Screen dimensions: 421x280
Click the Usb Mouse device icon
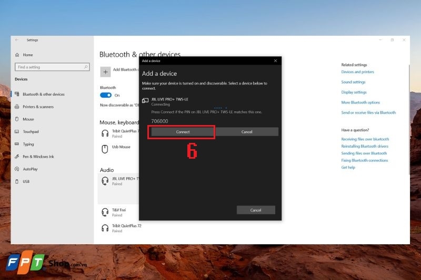(x=105, y=149)
